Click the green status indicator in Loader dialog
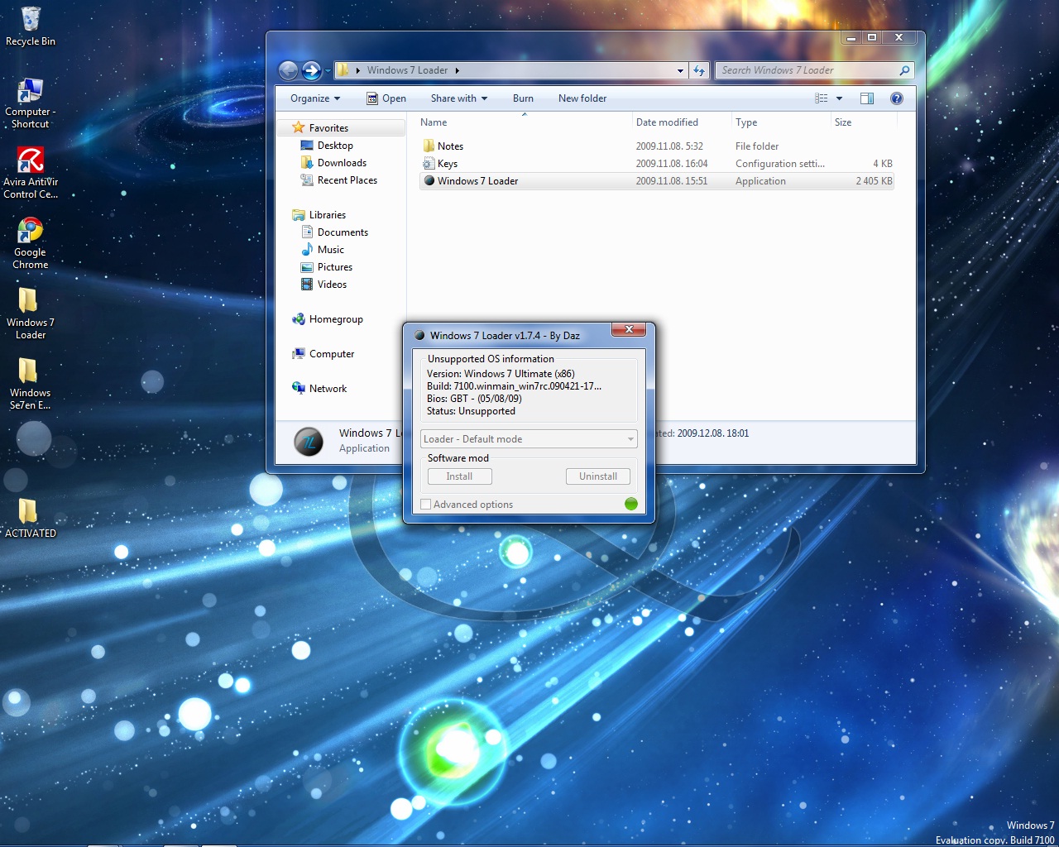The image size is (1059, 847). [631, 504]
